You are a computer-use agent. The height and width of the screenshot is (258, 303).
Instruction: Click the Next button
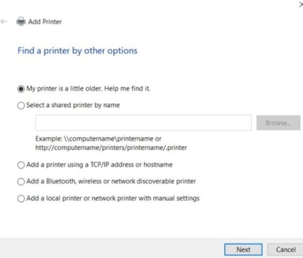pos(243,249)
